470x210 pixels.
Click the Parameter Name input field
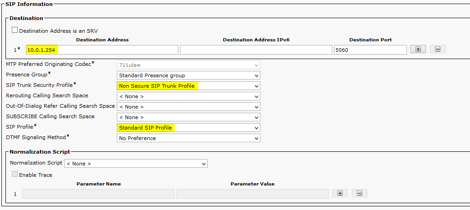98,194
